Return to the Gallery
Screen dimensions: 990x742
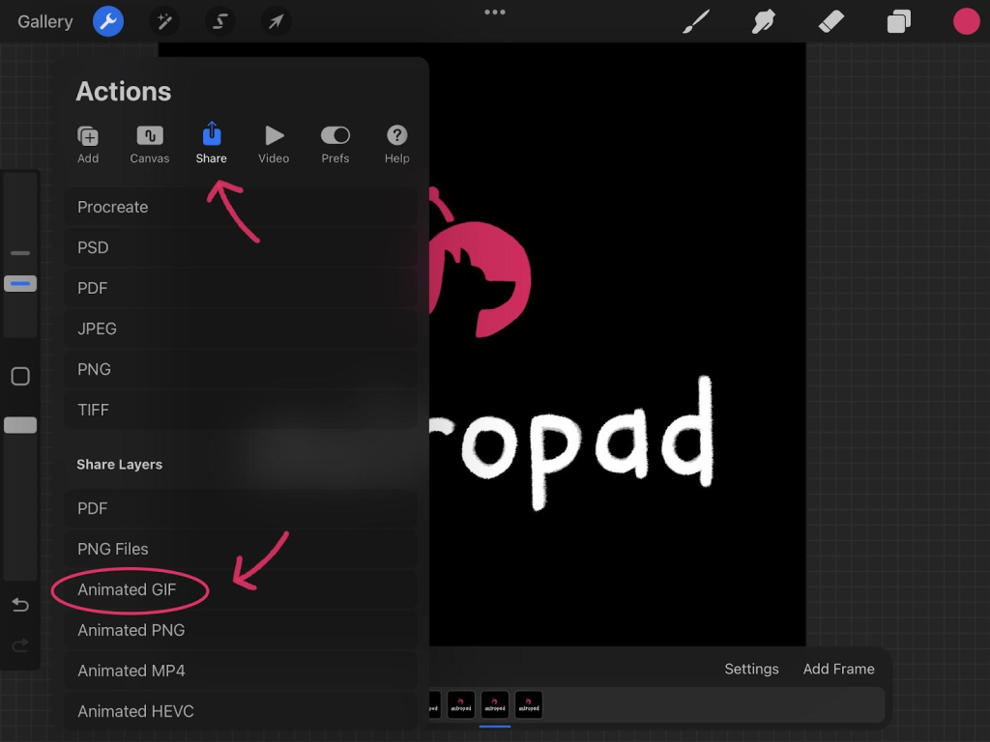(44, 21)
